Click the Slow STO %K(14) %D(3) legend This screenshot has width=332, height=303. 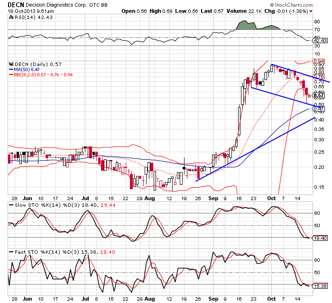pyautogui.click(x=53, y=205)
